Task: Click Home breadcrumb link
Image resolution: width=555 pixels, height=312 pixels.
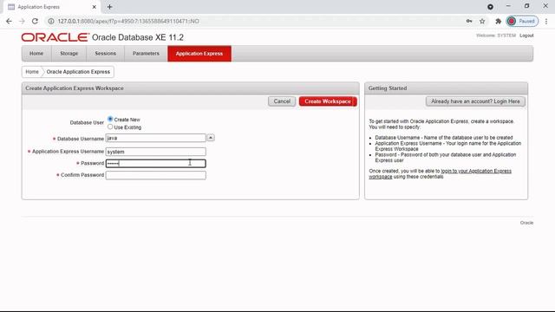Action: pos(32,72)
